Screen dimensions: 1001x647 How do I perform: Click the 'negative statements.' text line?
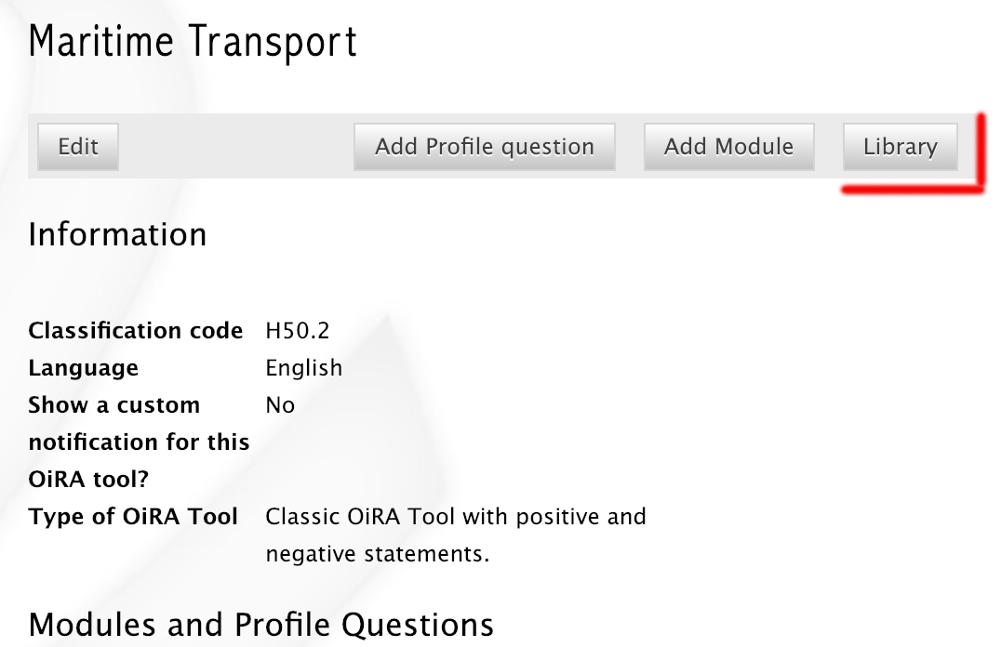(377, 554)
